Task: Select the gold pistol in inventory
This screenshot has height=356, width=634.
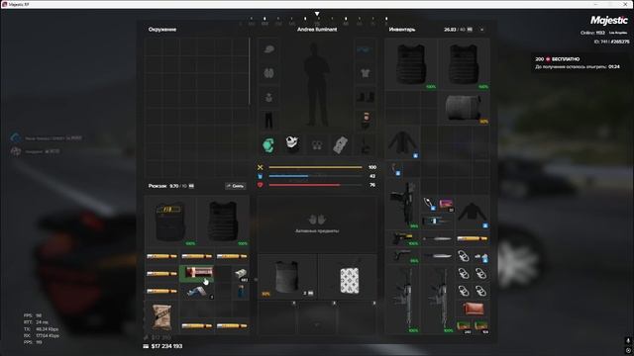Action: pyautogui.click(x=403, y=238)
